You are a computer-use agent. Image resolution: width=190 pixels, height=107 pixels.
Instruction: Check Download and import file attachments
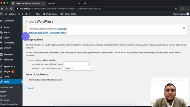pos(27,80)
